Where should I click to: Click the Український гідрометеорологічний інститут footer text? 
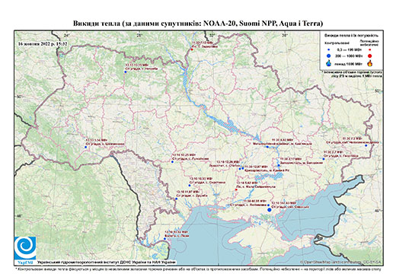coord(107,262)
